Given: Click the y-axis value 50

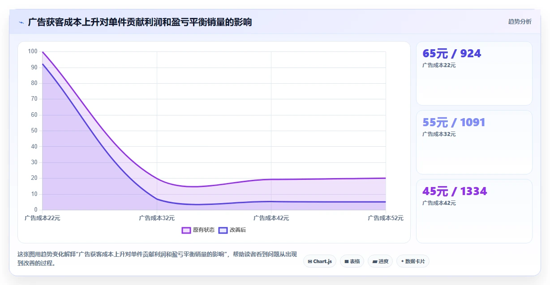Looking at the screenshot, I should click(x=34, y=131).
